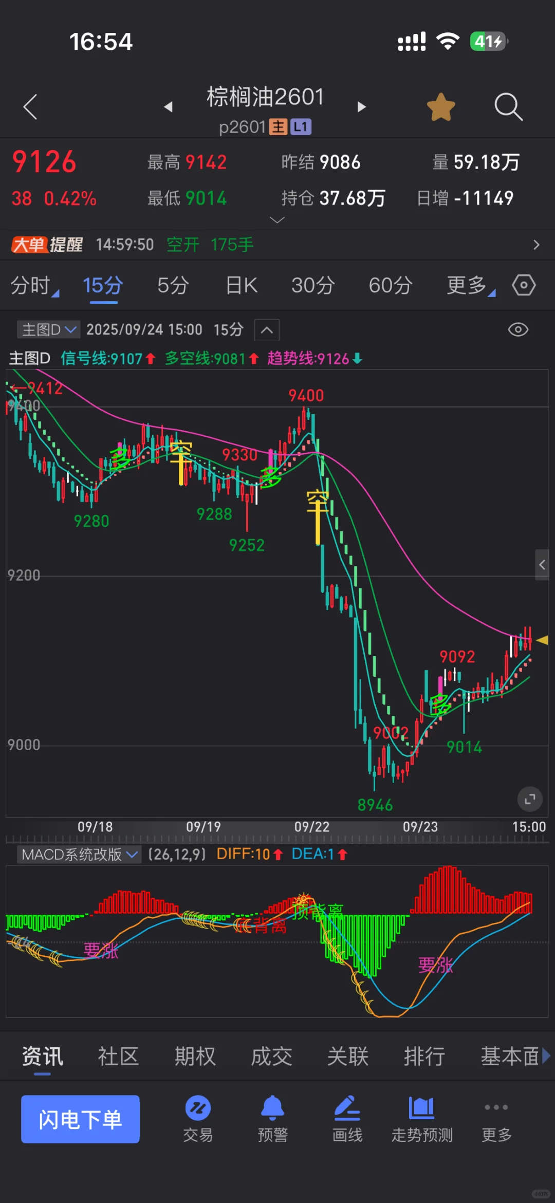Open the 关联 tab
Image resolution: width=555 pixels, height=1203 pixels.
[x=348, y=1057]
